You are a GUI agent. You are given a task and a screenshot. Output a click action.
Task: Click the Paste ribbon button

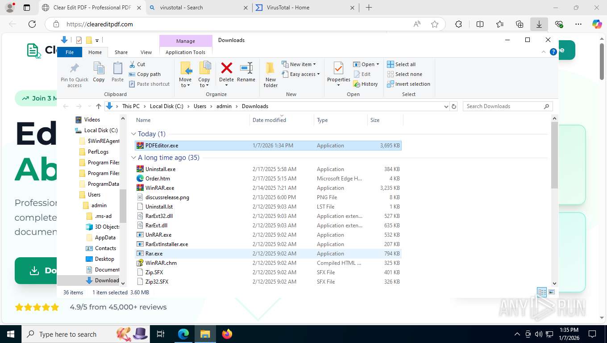(x=117, y=72)
